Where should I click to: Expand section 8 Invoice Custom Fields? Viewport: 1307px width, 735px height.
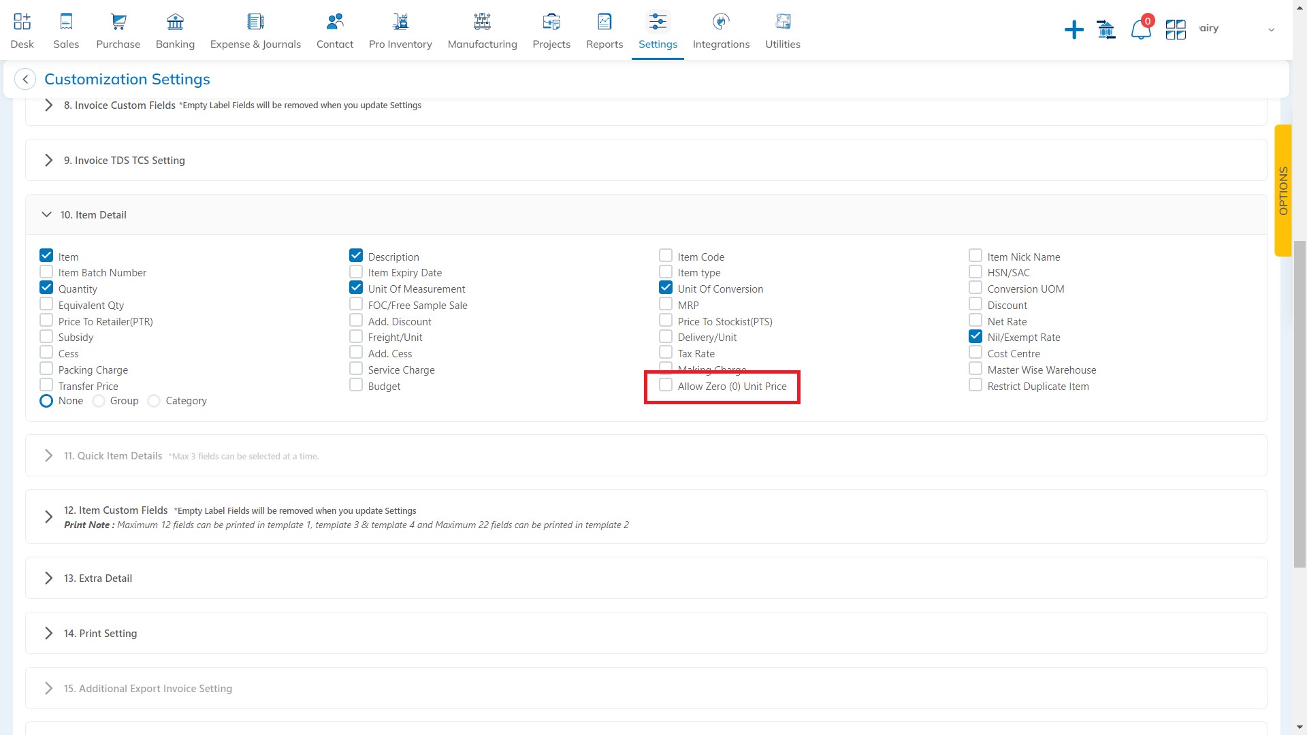coord(48,105)
